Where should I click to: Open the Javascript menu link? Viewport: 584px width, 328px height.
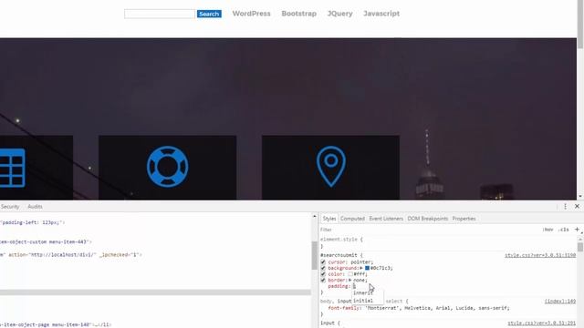tap(381, 14)
